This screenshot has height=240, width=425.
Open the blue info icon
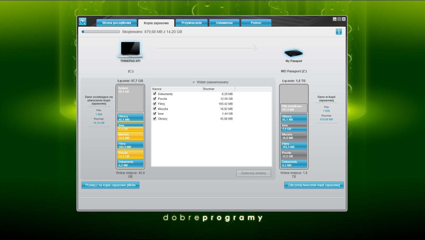pos(339,32)
